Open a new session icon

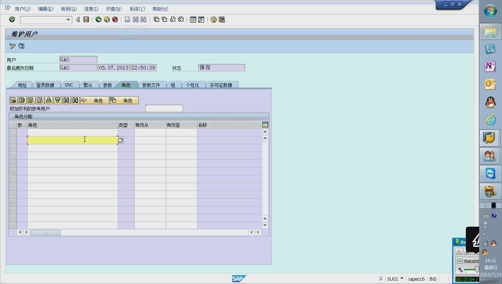[193, 20]
